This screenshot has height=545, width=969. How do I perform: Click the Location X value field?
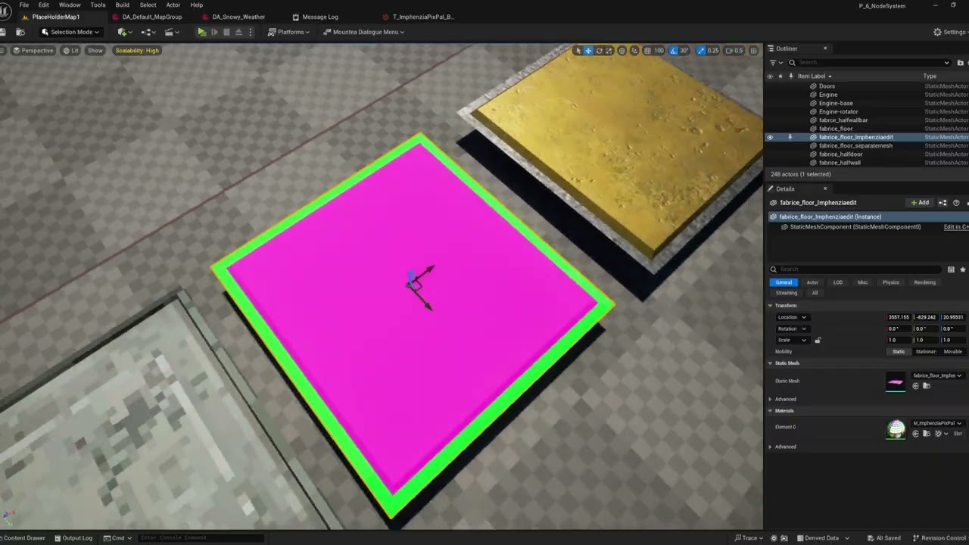[899, 317]
